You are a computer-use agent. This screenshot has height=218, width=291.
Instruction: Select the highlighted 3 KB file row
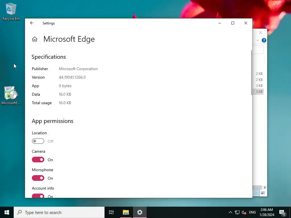coord(258,92)
